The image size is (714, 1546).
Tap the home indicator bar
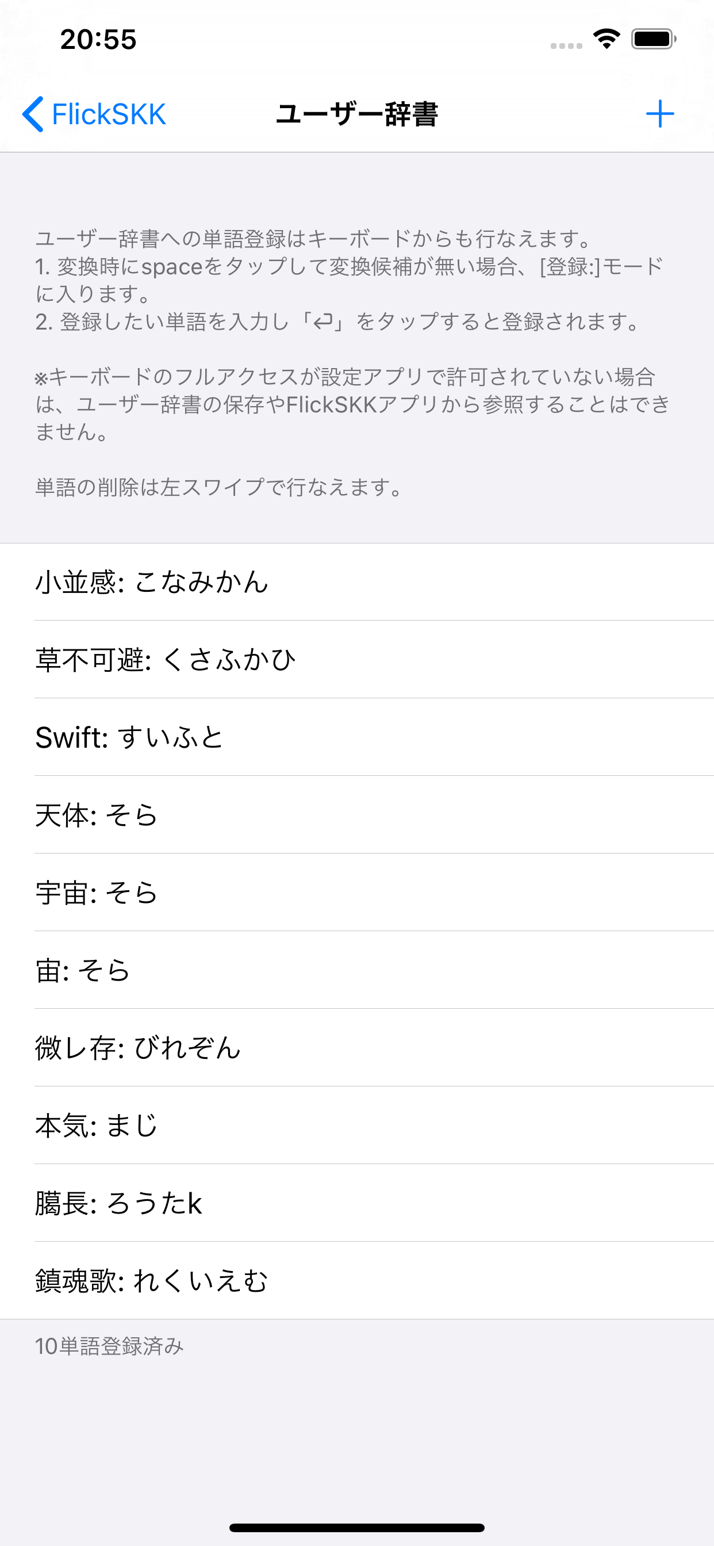357,1528
